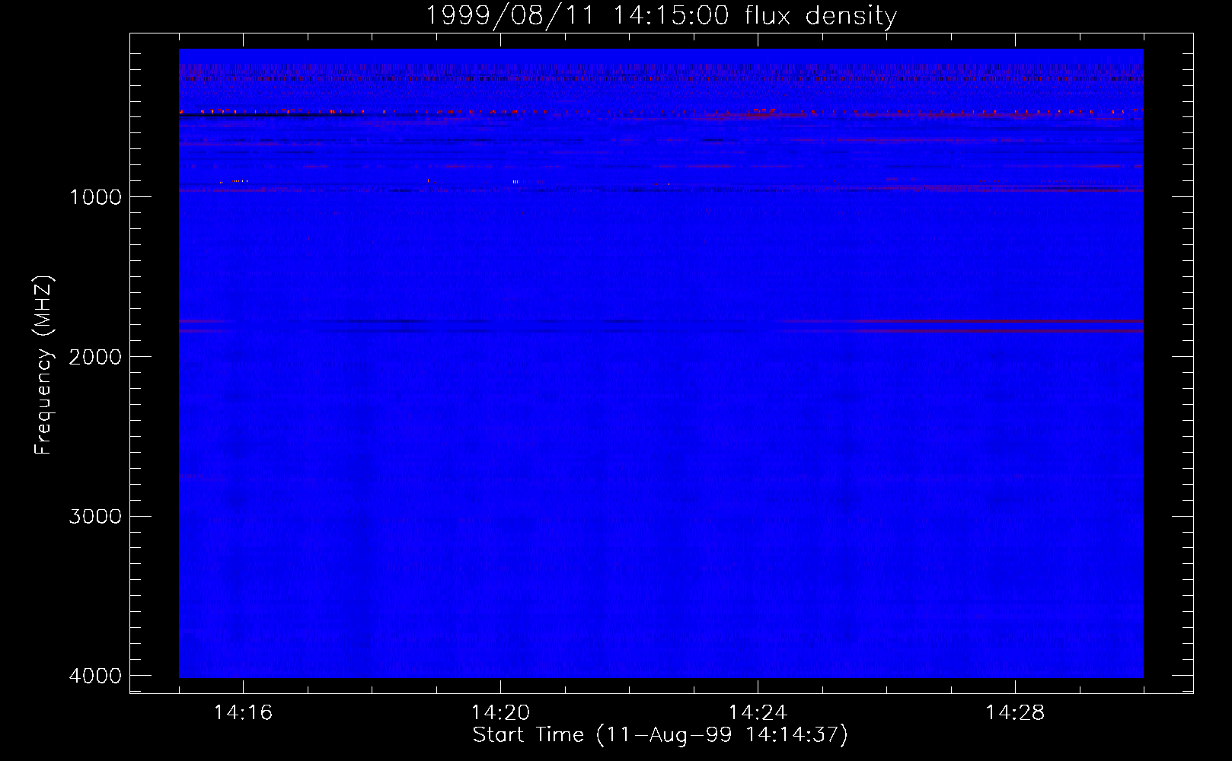Click the 4000 frequency tick label

coord(95,676)
